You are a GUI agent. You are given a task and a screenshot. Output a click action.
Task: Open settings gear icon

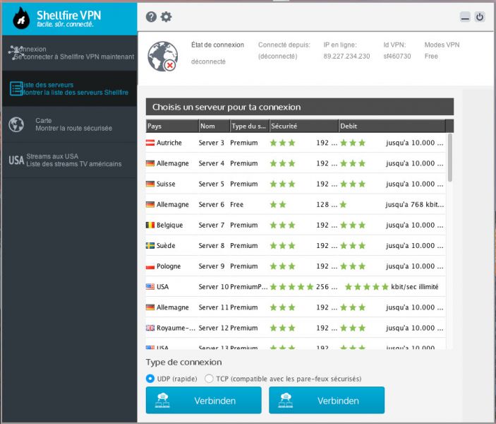click(166, 17)
